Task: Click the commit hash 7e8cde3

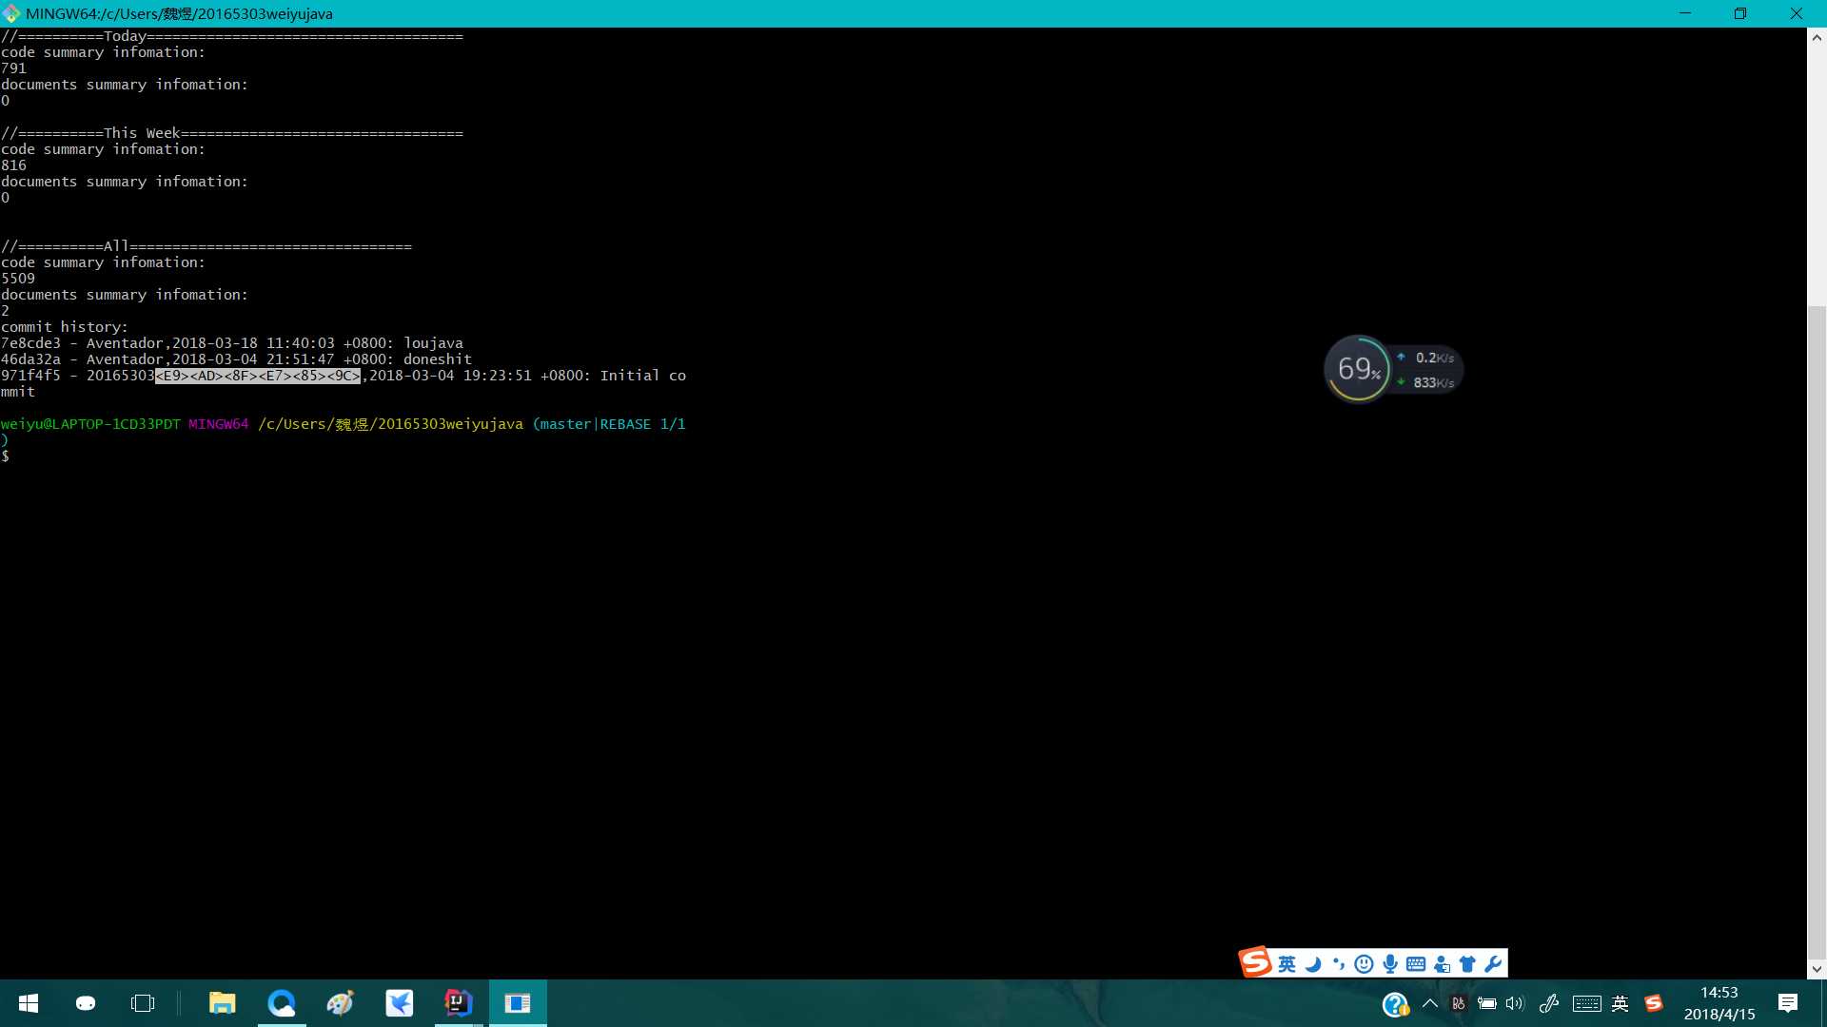Action: point(30,343)
